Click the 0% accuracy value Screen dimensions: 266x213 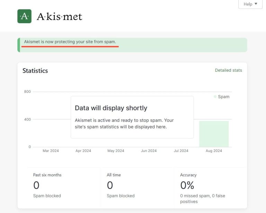click(x=187, y=185)
